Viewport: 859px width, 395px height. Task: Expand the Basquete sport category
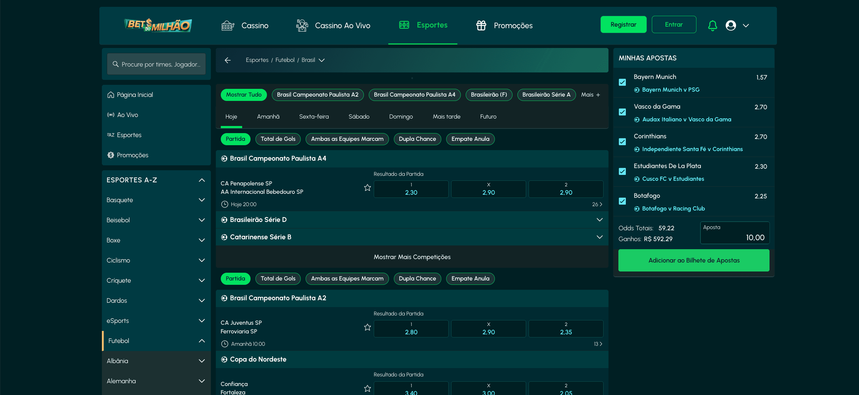(x=201, y=200)
